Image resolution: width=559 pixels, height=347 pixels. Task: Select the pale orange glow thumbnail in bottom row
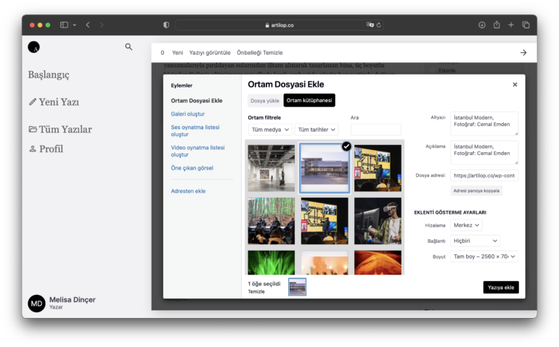pyautogui.click(x=325, y=263)
